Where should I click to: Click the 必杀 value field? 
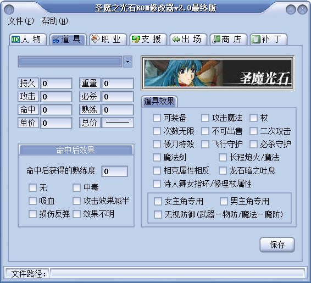click(118, 97)
